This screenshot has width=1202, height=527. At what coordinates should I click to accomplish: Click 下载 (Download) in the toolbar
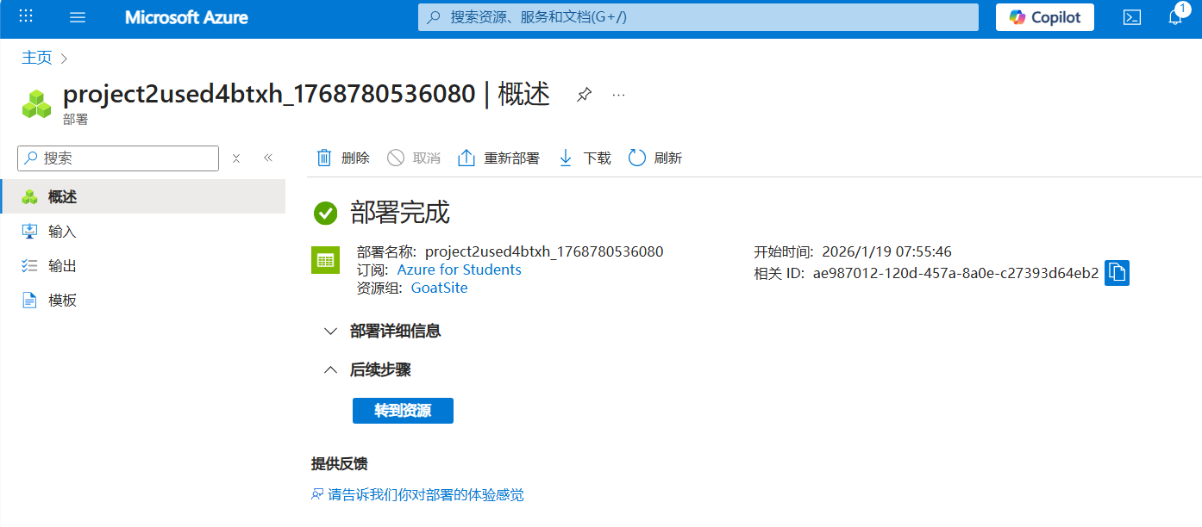[x=585, y=158]
